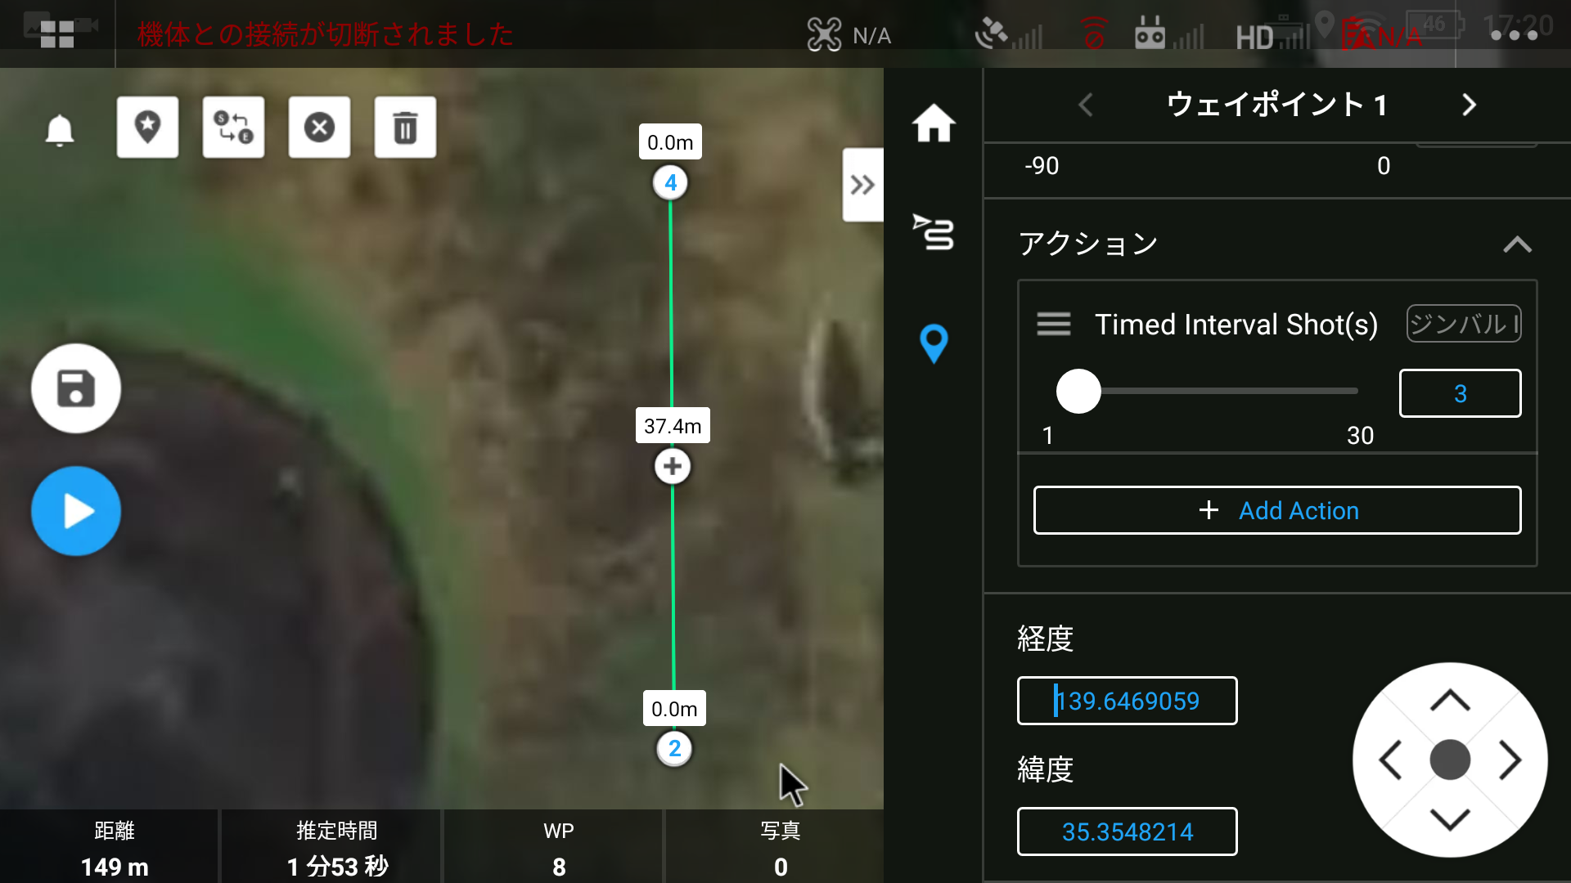Click the Timed Interval slider handle
Screen dimensions: 1571x883
tap(1078, 391)
